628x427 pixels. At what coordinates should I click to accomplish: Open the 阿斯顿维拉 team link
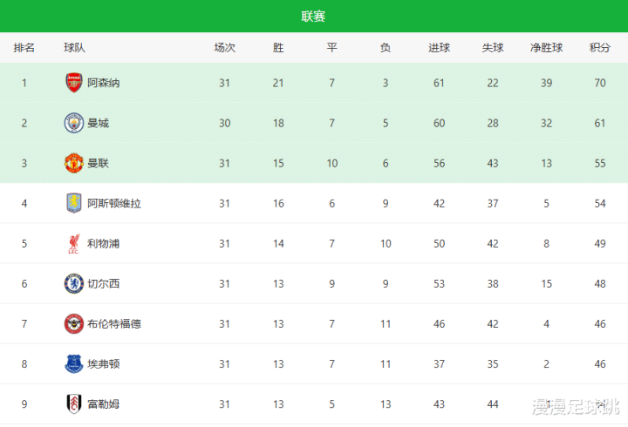click(114, 203)
